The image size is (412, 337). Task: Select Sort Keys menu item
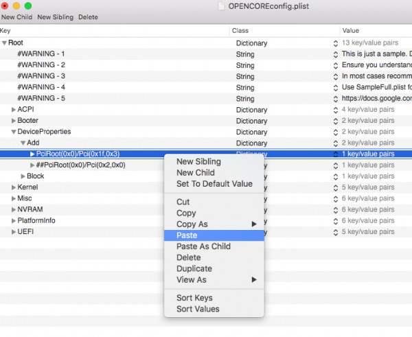coord(214,298)
